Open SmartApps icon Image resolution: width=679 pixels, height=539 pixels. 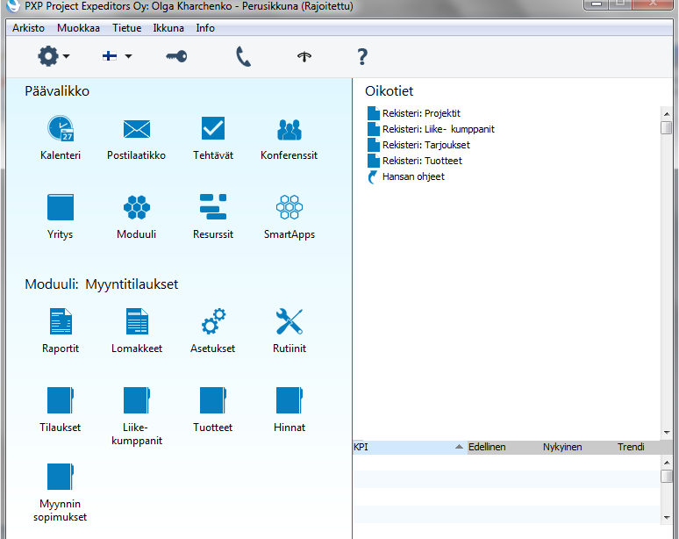coord(289,207)
